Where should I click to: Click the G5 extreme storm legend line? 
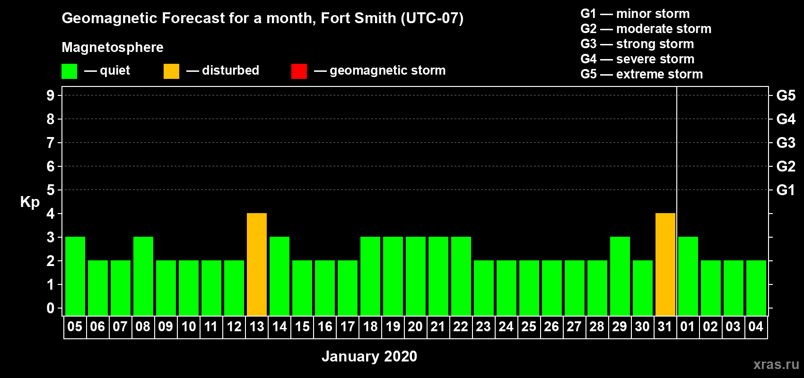(642, 74)
